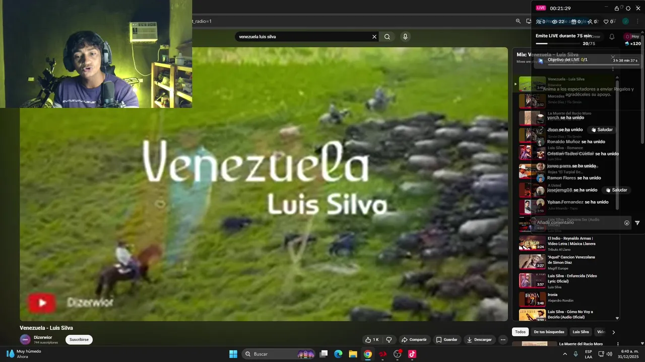The height and width of the screenshot is (362, 645).
Task: Click the YouTube search magnifier button
Action: click(387, 37)
